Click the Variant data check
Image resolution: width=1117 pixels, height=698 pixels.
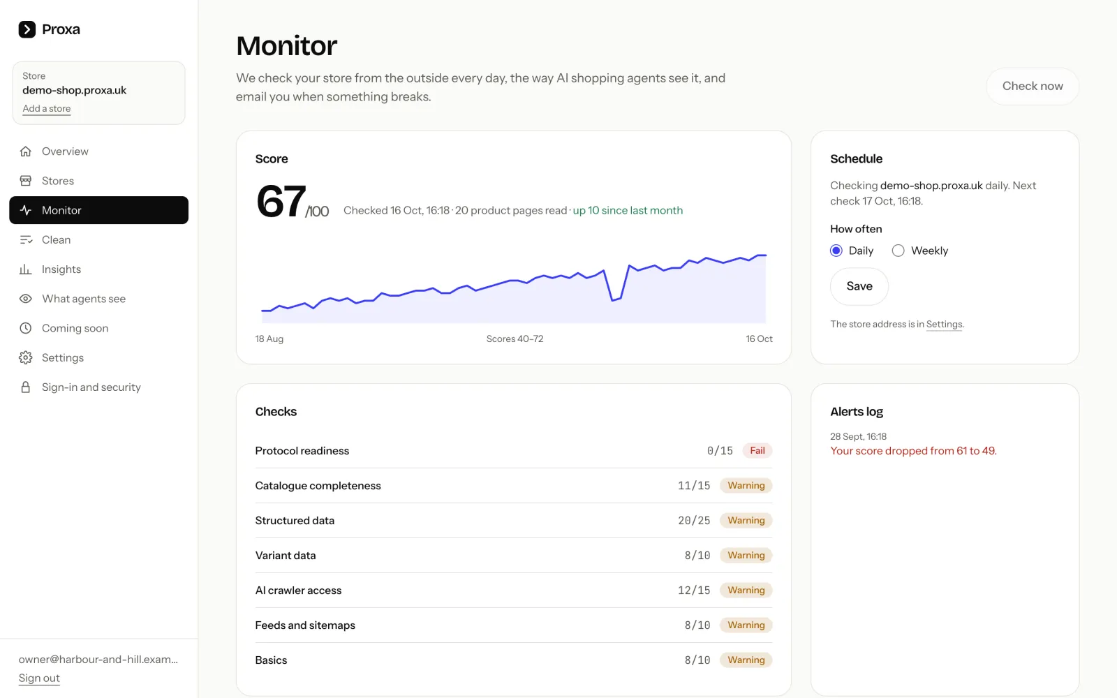514,556
